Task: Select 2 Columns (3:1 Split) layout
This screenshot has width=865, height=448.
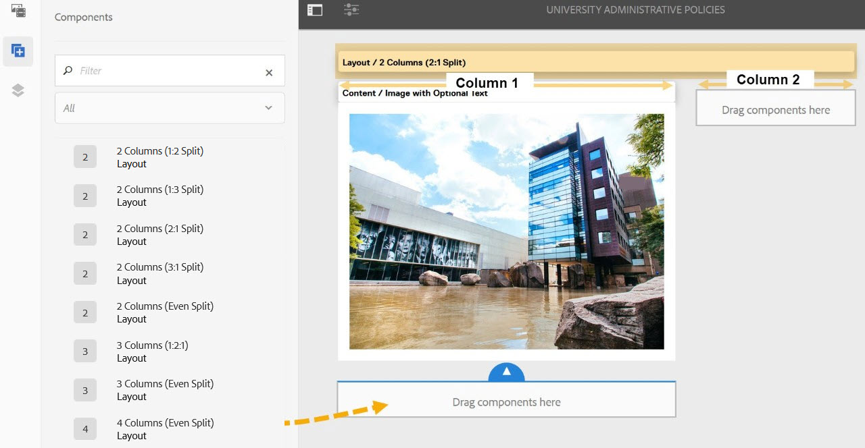Action: [160, 274]
